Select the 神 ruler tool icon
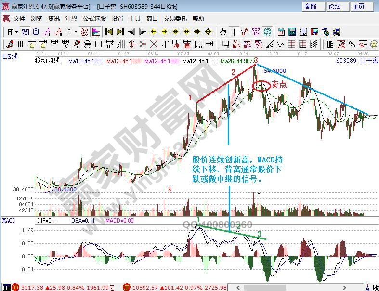Viewport: 379px width, 291px height. [x=176, y=44]
